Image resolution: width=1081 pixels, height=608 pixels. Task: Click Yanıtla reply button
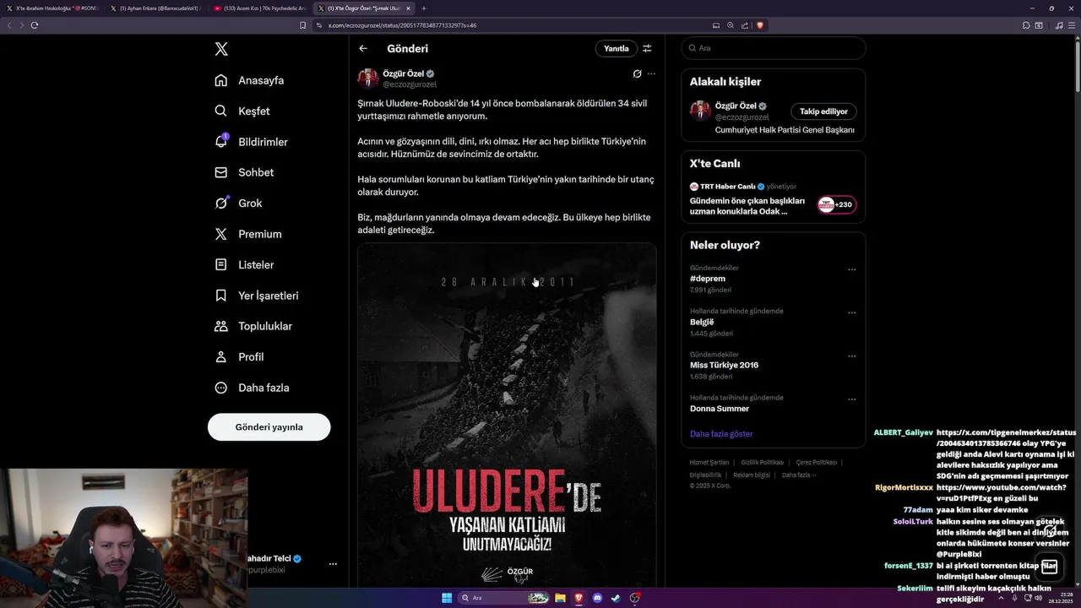(617, 48)
